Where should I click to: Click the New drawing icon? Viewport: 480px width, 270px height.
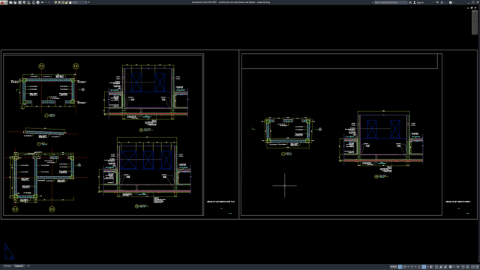pyautogui.click(x=10, y=2)
